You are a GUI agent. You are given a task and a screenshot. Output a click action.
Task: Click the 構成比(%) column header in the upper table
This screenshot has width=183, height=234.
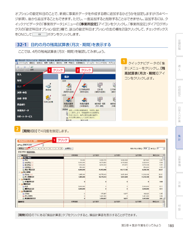156,155
